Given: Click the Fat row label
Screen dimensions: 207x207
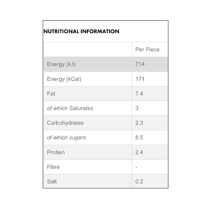Looking at the screenshot, I should tap(51, 94).
